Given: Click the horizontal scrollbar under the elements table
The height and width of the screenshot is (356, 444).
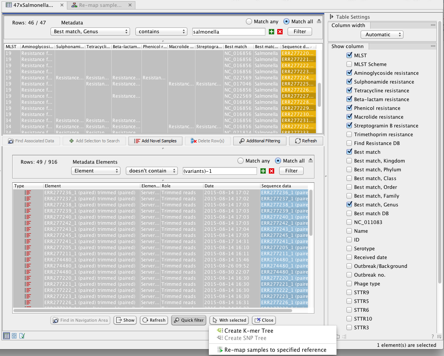Looking at the screenshot, I should tap(153, 311).
